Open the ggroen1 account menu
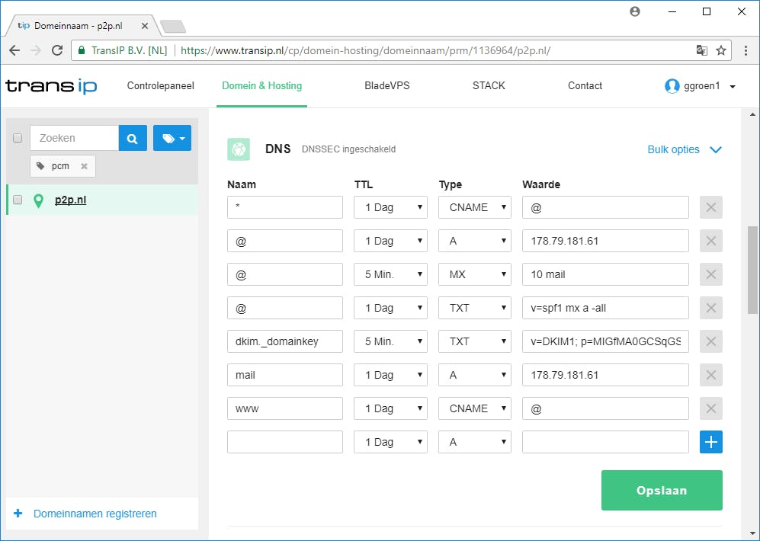The width and height of the screenshot is (760, 541). 700,86
